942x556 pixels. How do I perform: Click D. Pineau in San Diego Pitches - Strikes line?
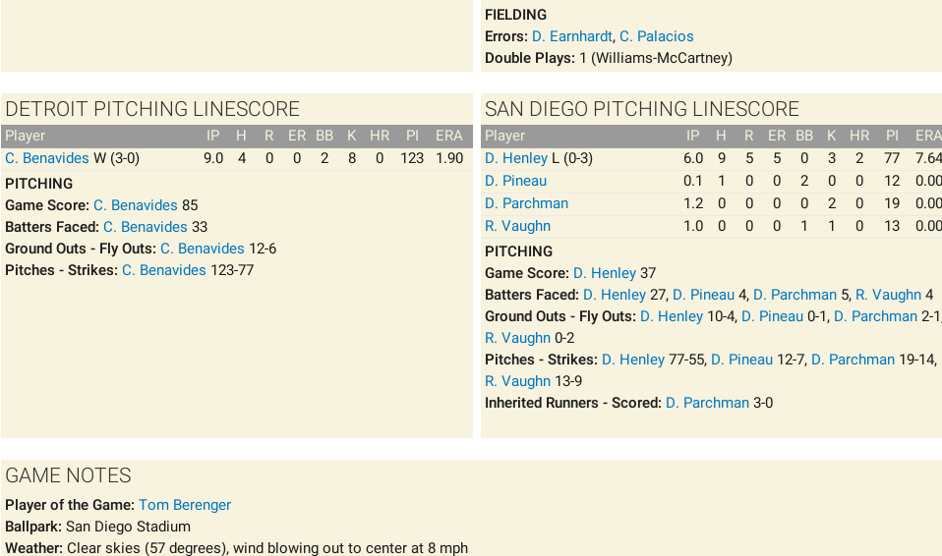coord(741,360)
